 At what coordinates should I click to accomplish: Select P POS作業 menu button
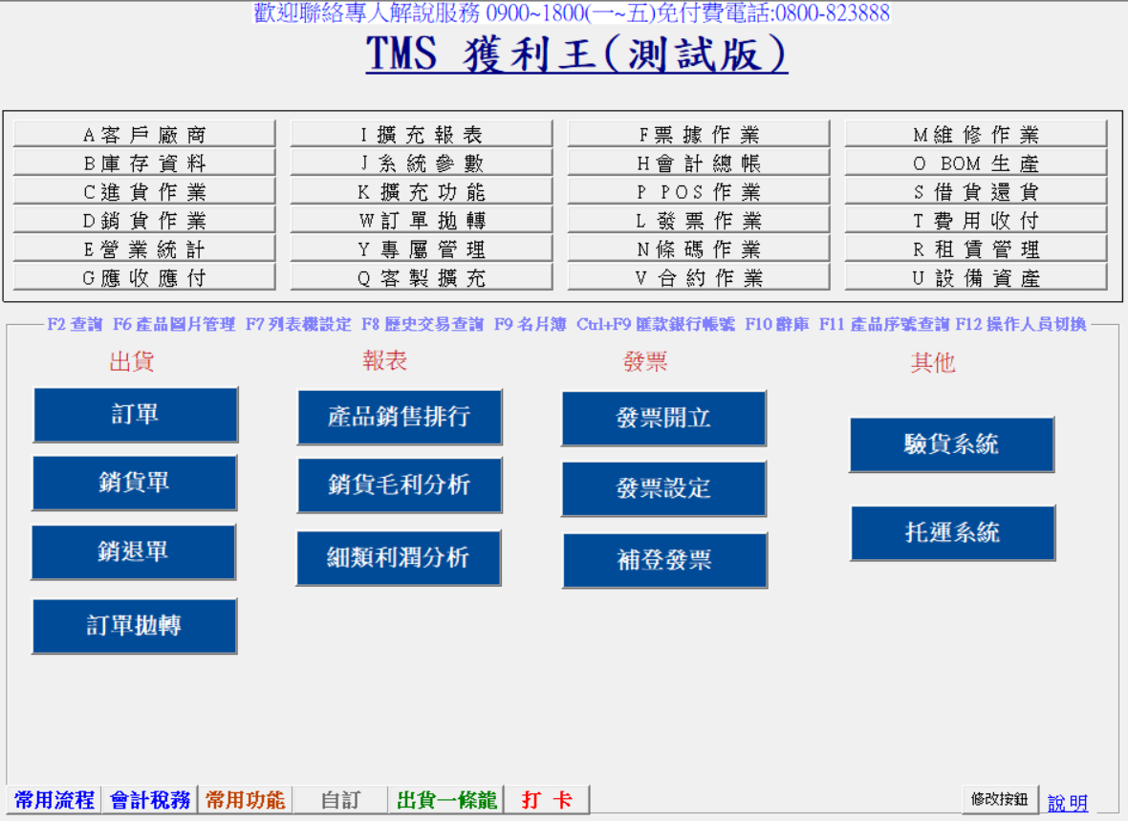point(699,192)
